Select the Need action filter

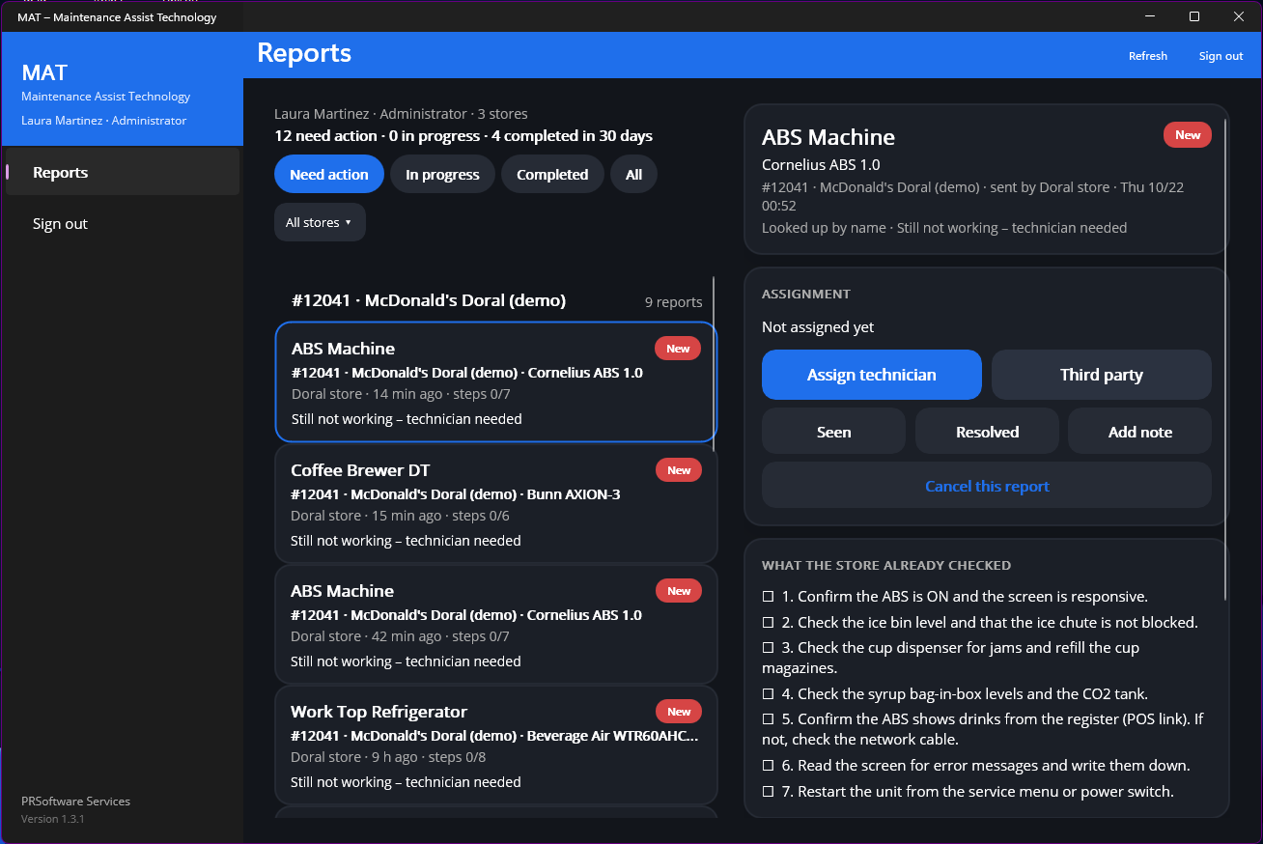pyautogui.click(x=329, y=175)
